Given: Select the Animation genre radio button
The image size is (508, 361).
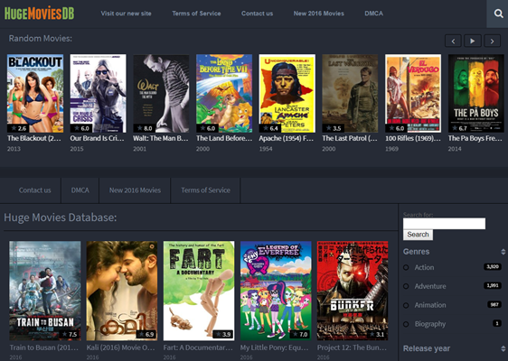Looking at the screenshot, I should (406, 305).
